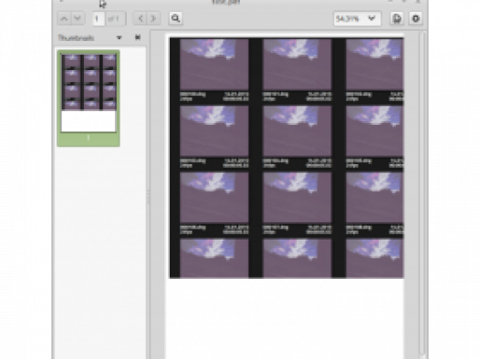Open the file options document icon menu
480x359 pixels.
click(x=397, y=18)
